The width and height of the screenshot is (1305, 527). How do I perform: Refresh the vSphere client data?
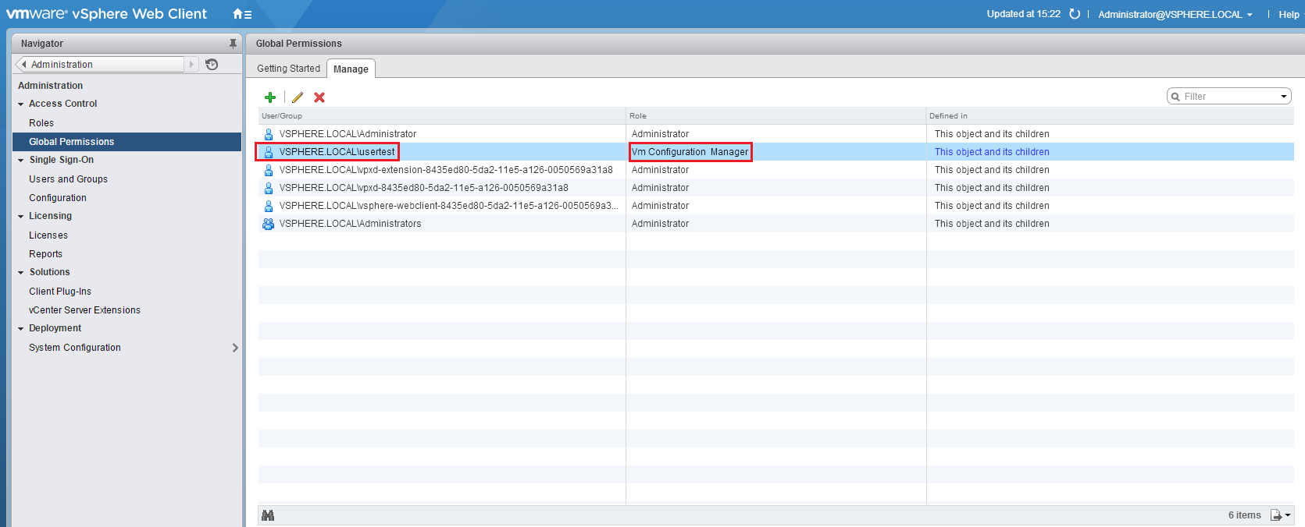[1075, 14]
